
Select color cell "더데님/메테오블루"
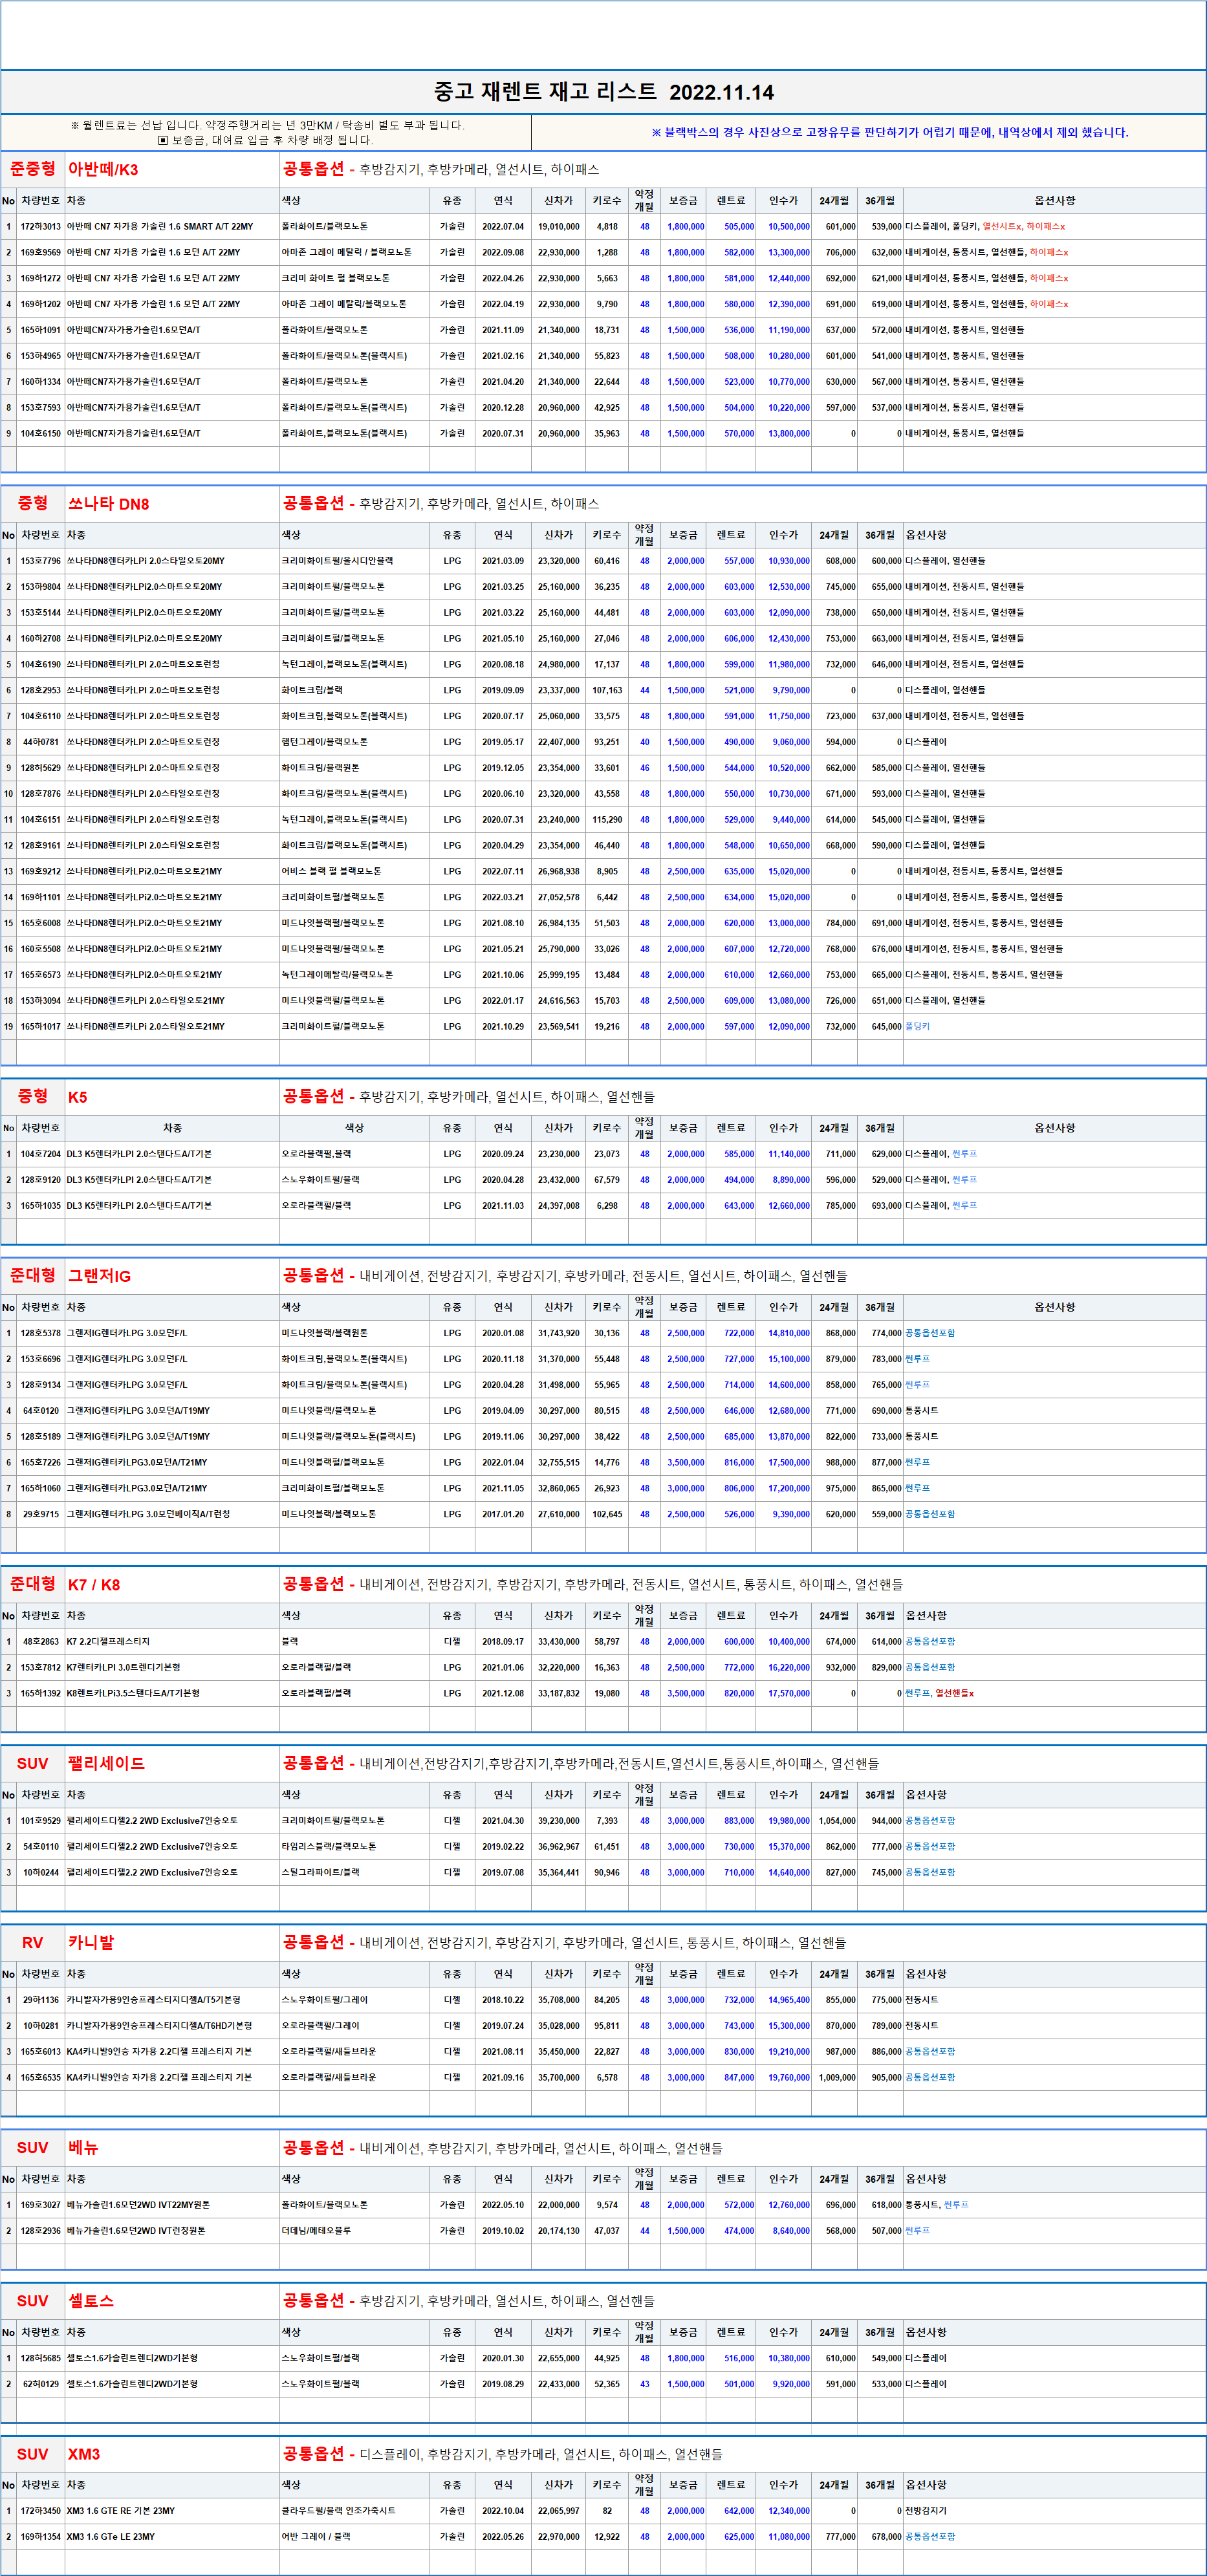pos(316,2231)
